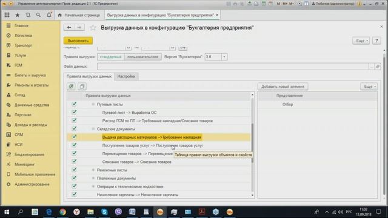
Task: Go back with left arrow button
Action: pos(69,27)
